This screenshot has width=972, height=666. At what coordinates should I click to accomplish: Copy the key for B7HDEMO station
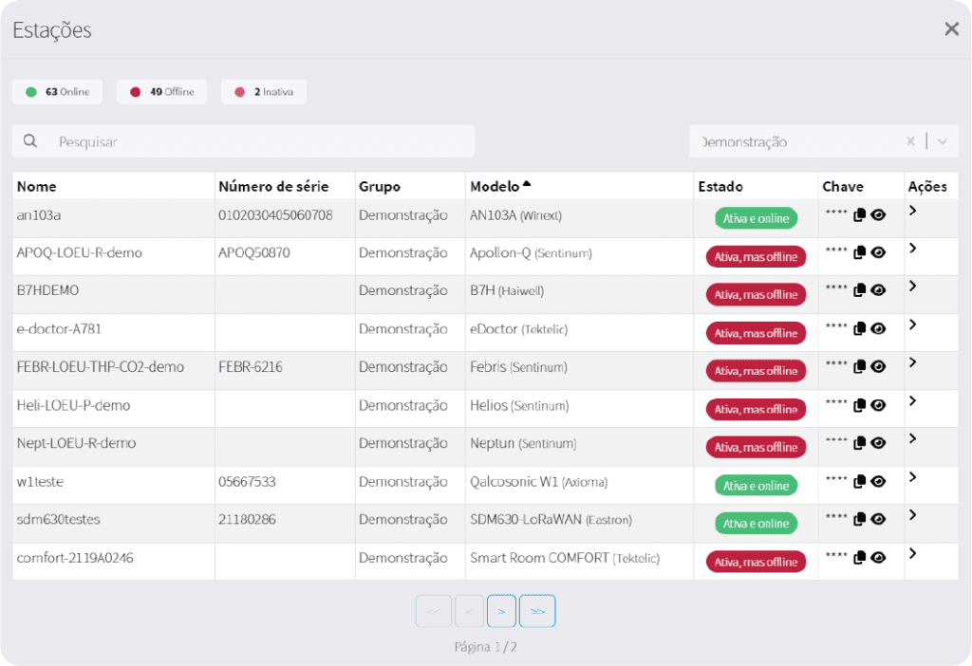(859, 290)
